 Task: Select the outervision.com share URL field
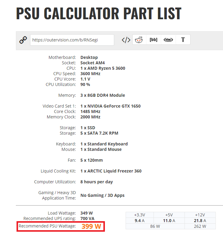pos(72,40)
